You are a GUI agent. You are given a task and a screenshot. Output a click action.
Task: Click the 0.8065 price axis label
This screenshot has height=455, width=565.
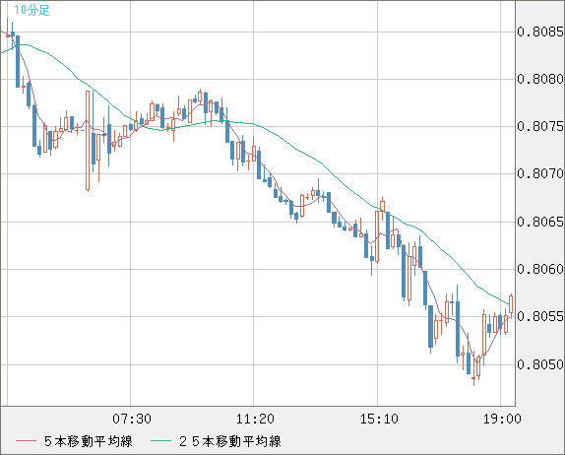pyautogui.click(x=540, y=222)
